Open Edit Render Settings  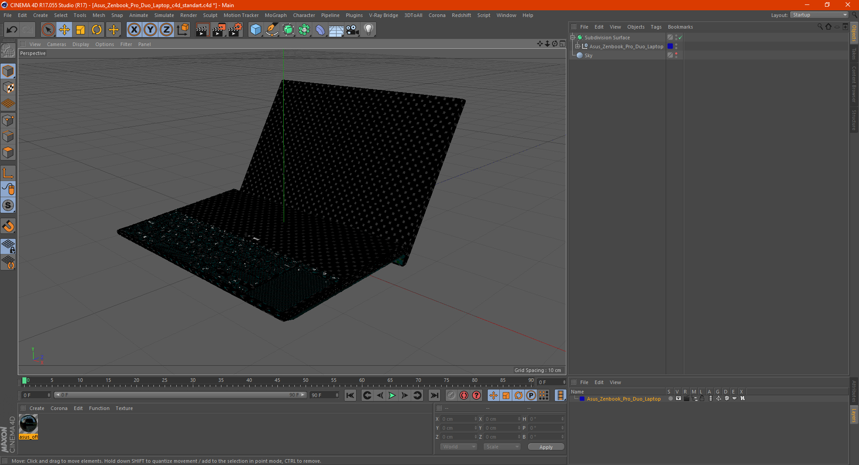pyautogui.click(x=235, y=30)
